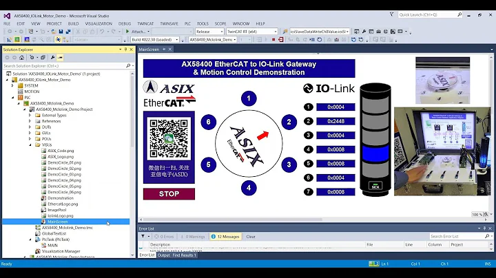Open the SCOPE menu
This screenshot has width=496, height=278.
point(220,23)
